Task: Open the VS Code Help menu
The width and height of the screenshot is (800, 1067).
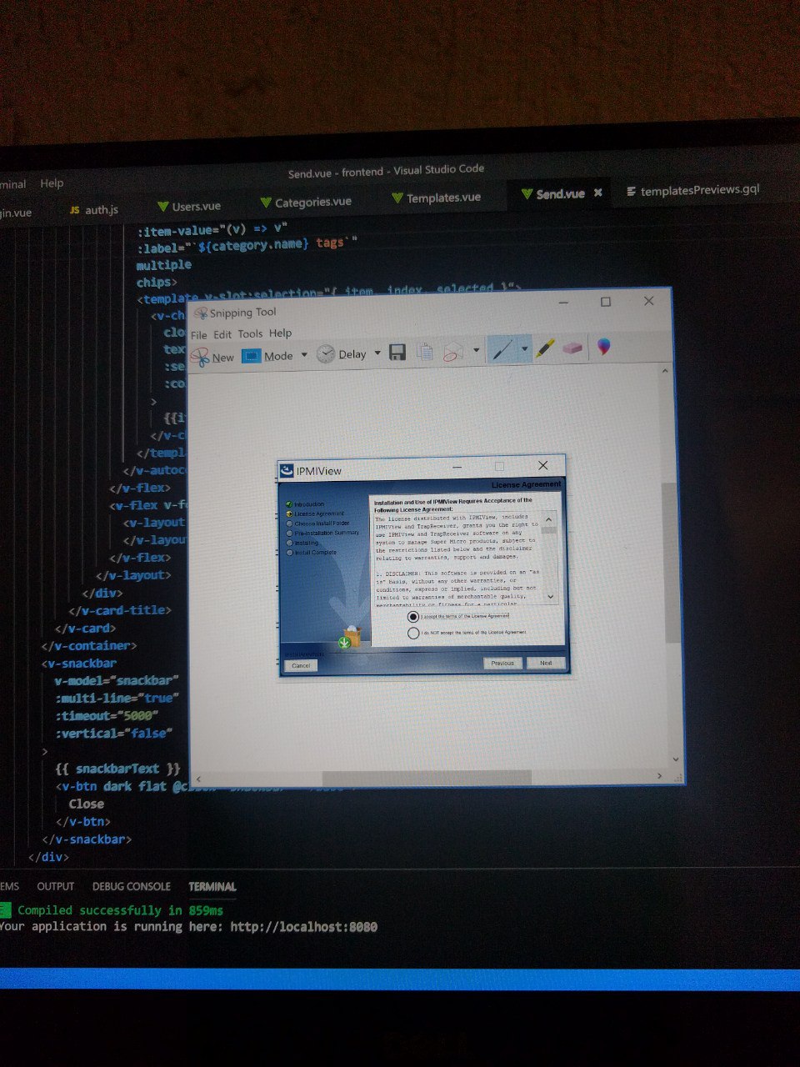Action: (52, 183)
